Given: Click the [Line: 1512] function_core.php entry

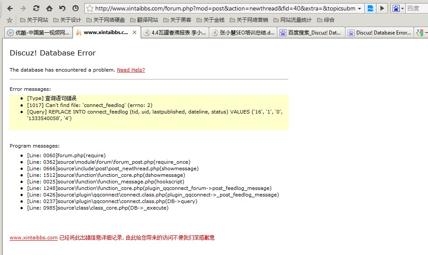Looking at the screenshot, I should [106, 175].
